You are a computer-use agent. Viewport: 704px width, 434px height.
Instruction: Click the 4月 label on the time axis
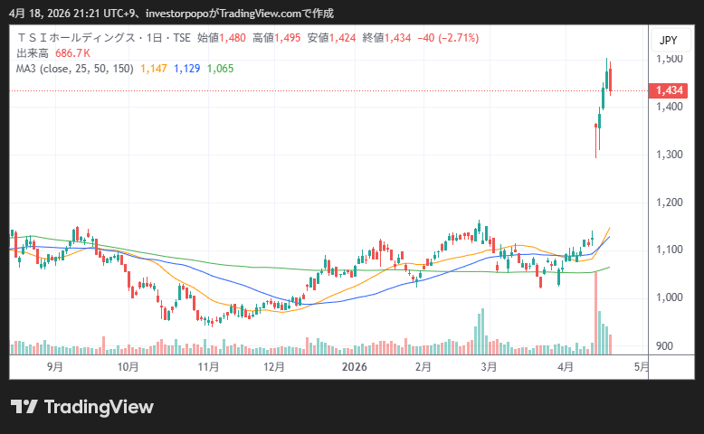[566, 367]
